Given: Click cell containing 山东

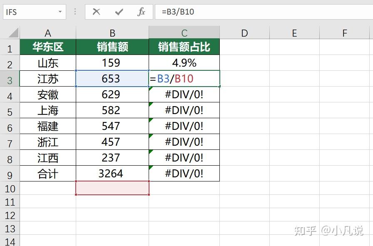Looking at the screenshot, I should pos(48,63).
